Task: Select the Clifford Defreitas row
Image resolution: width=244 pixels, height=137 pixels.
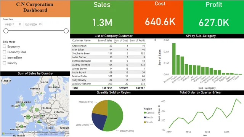Action: (x=108, y=61)
